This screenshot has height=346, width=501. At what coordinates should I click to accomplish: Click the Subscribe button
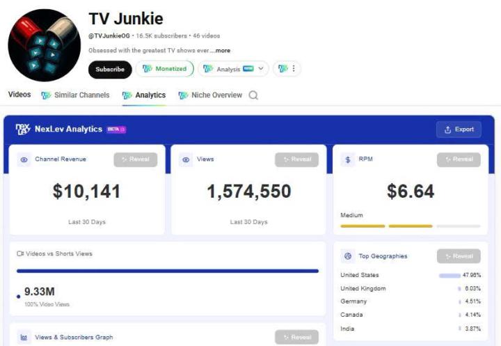(x=110, y=70)
